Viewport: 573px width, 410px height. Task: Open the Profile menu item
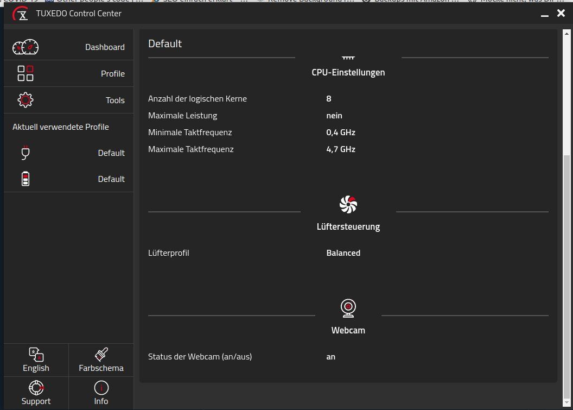pos(69,73)
